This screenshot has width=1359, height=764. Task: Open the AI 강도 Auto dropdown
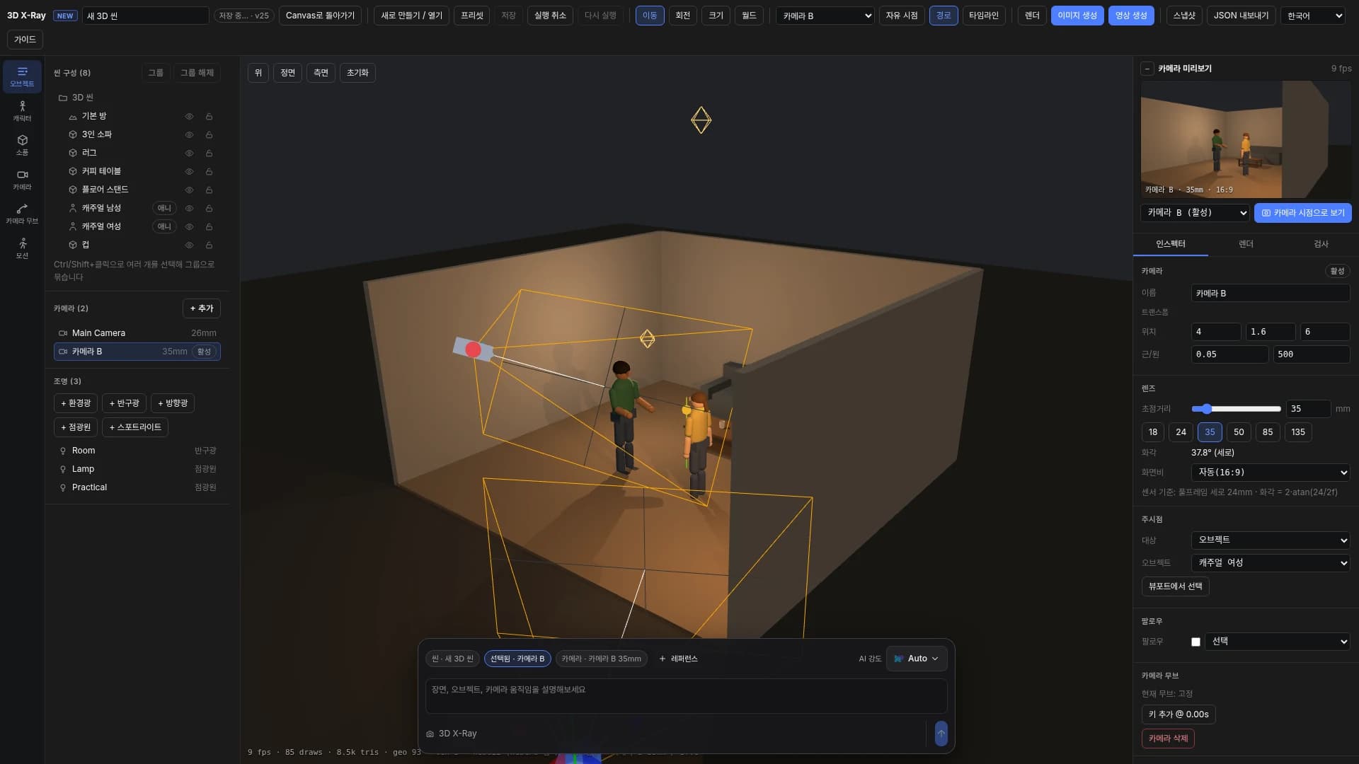pos(917,659)
